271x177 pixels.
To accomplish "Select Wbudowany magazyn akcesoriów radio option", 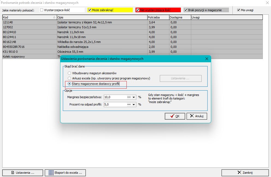I will (x=69, y=73).
